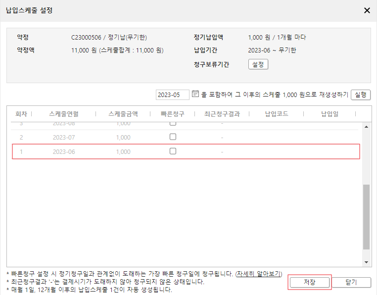Save the schedule with the 저장 button
The height and width of the screenshot is (295, 377).
click(309, 282)
